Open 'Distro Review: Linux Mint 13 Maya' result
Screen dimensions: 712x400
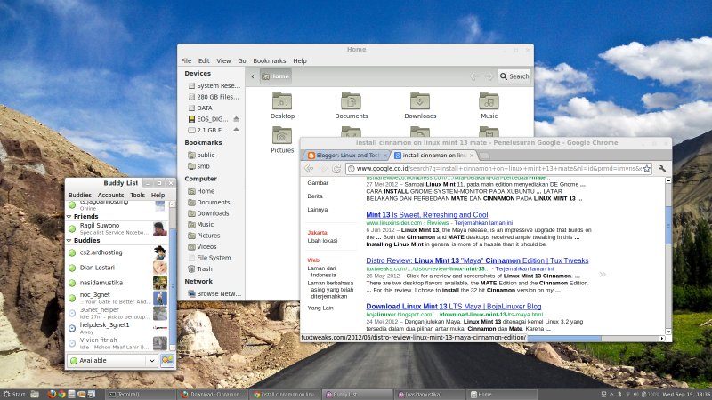coord(477,260)
